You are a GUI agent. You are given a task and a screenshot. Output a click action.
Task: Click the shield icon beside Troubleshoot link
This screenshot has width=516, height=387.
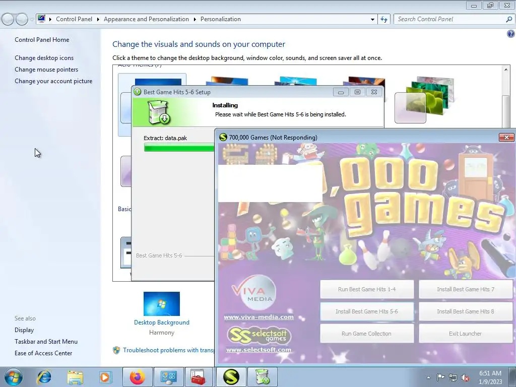click(x=116, y=350)
